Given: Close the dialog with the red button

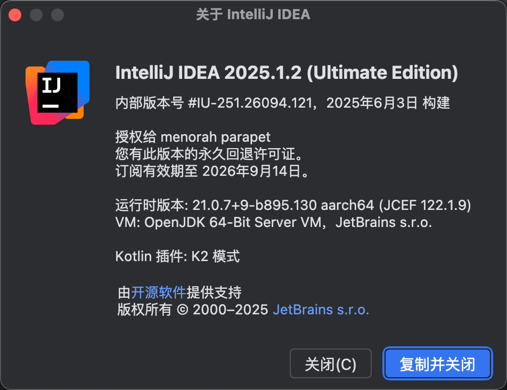Looking at the screenshot, I should (15, 15).
